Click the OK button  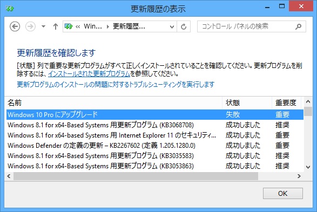(283, 194)
